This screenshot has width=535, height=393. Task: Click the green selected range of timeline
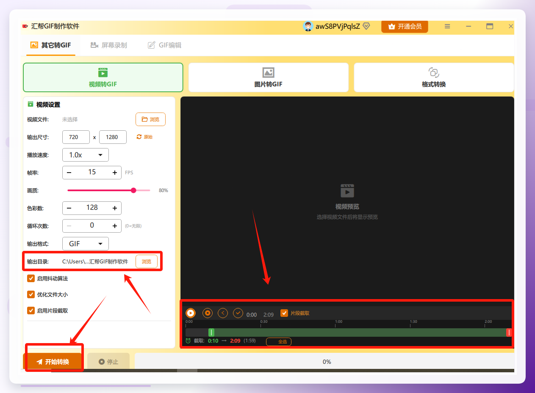point(360,333)
